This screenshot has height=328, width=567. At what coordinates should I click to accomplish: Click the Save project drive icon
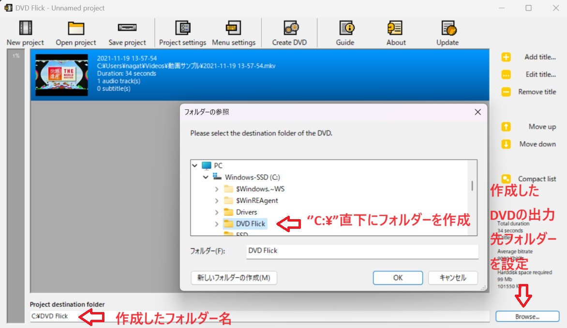[127, 28]
